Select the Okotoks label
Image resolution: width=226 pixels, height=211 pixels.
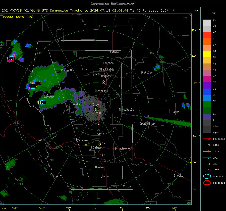click(x=100, y=167)
